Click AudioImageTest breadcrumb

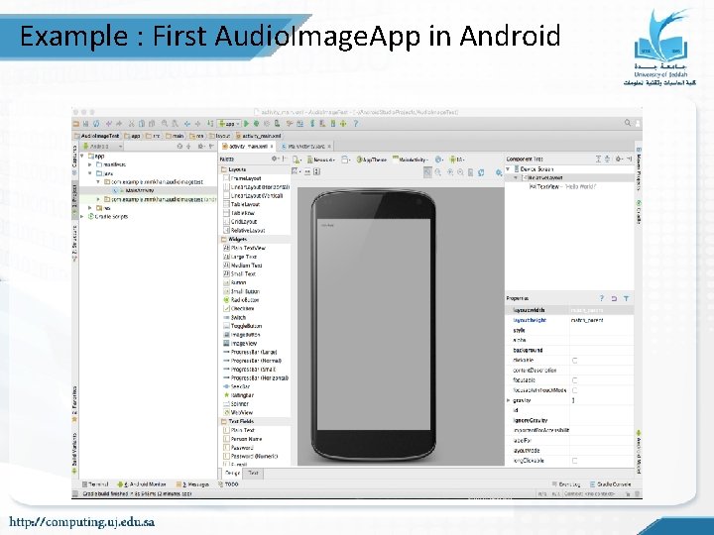[97, 136]
